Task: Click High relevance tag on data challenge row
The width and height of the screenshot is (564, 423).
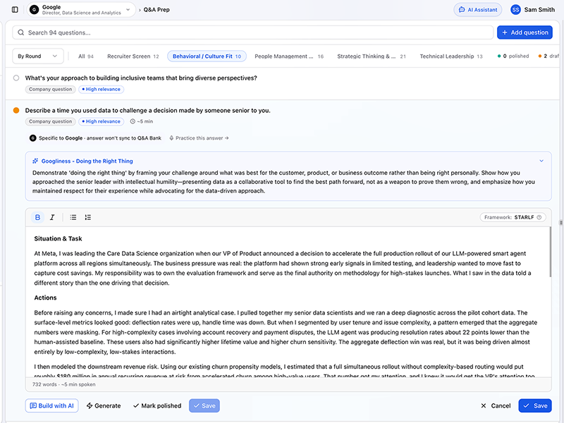Action: pyautogui.click(x=101, y=121)
